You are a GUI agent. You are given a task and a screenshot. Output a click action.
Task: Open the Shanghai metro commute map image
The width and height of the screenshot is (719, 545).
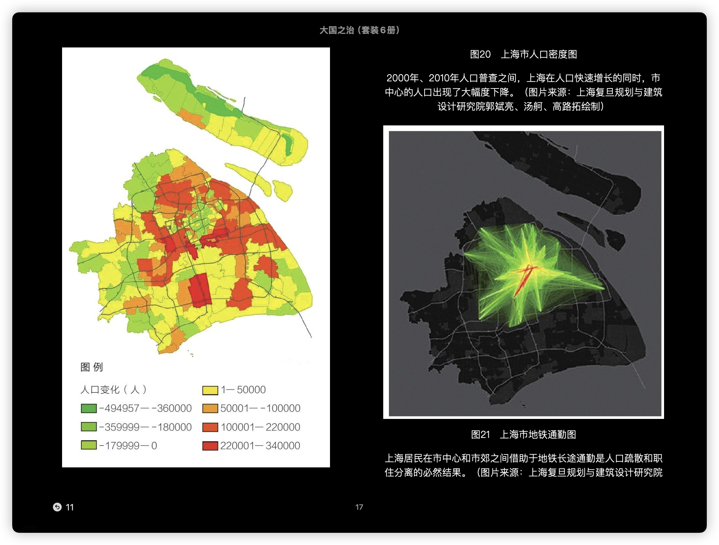coord(524,272)
